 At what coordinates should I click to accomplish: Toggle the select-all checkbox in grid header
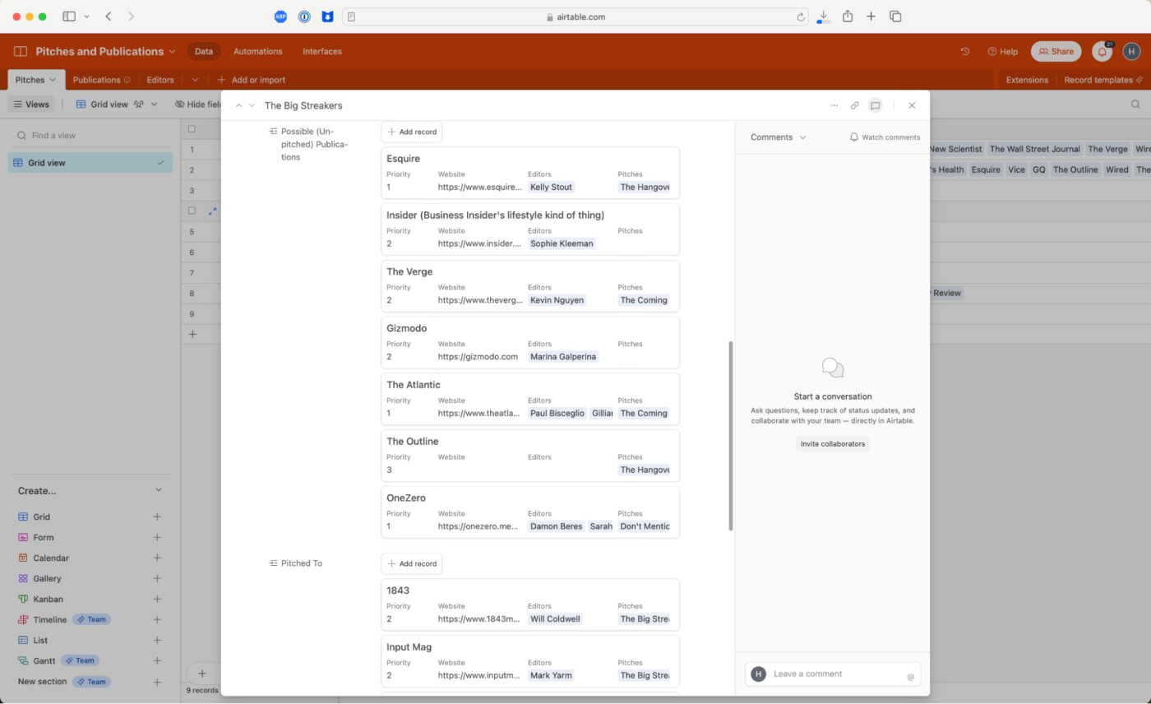[192, 129]
